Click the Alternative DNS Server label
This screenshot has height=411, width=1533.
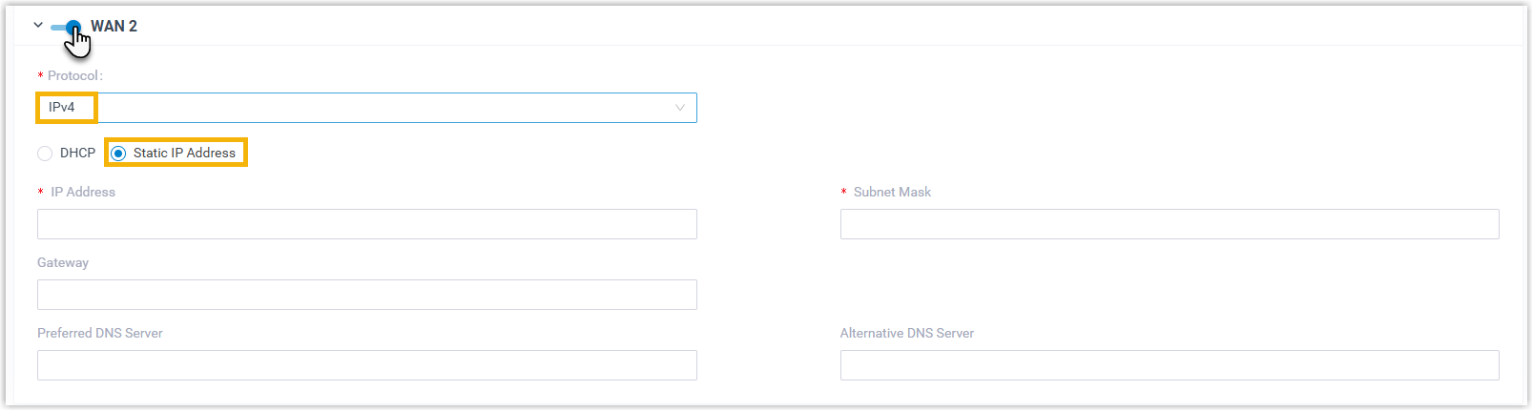907,333
